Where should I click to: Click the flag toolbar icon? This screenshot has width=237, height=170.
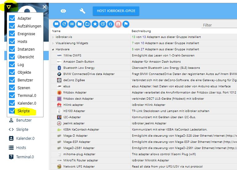126,24
